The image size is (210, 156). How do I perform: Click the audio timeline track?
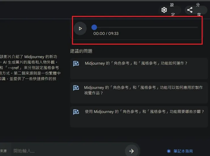[x=145, y=27]
